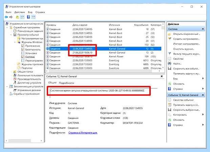Collapse the Событие 12 actions section
This screenshot has height=152, width=210.
coord(203,95)
